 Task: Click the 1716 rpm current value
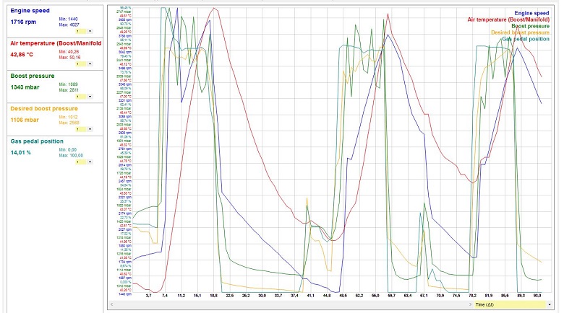pos(23,22)
